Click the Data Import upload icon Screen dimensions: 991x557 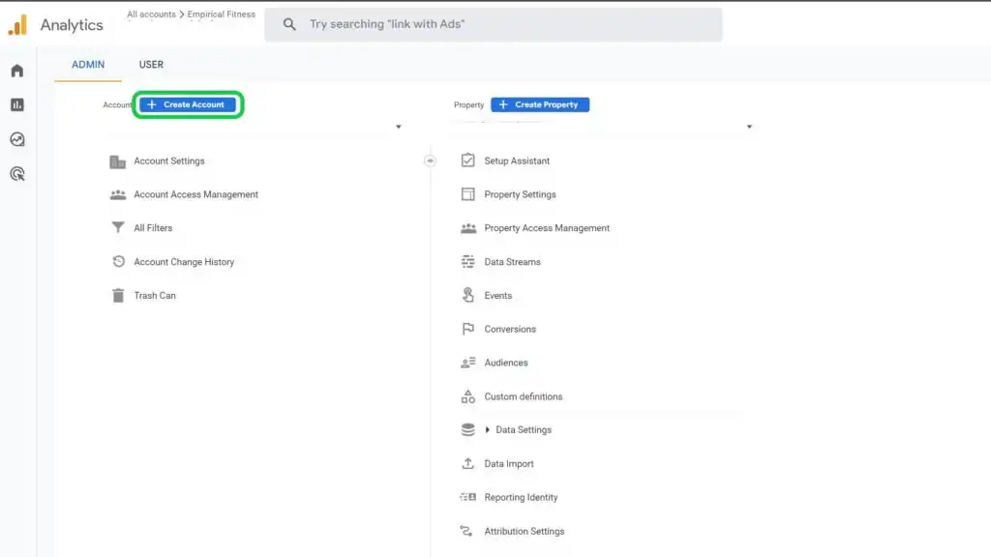(468, 464)
